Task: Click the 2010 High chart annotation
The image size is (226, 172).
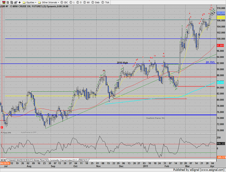Action: [x=122, y=62]
